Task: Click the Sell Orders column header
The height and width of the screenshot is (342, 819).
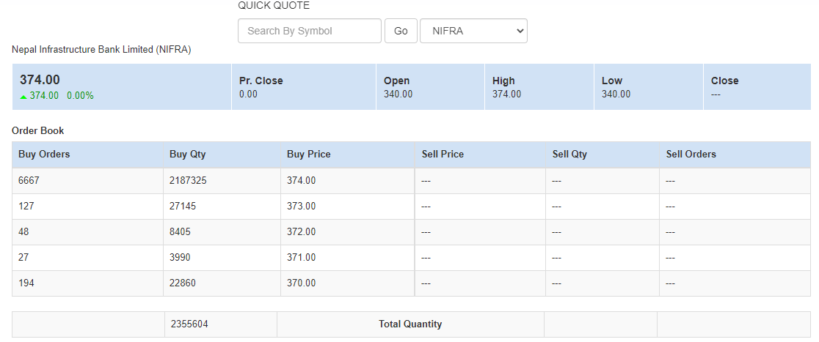Action: [691, 155]
